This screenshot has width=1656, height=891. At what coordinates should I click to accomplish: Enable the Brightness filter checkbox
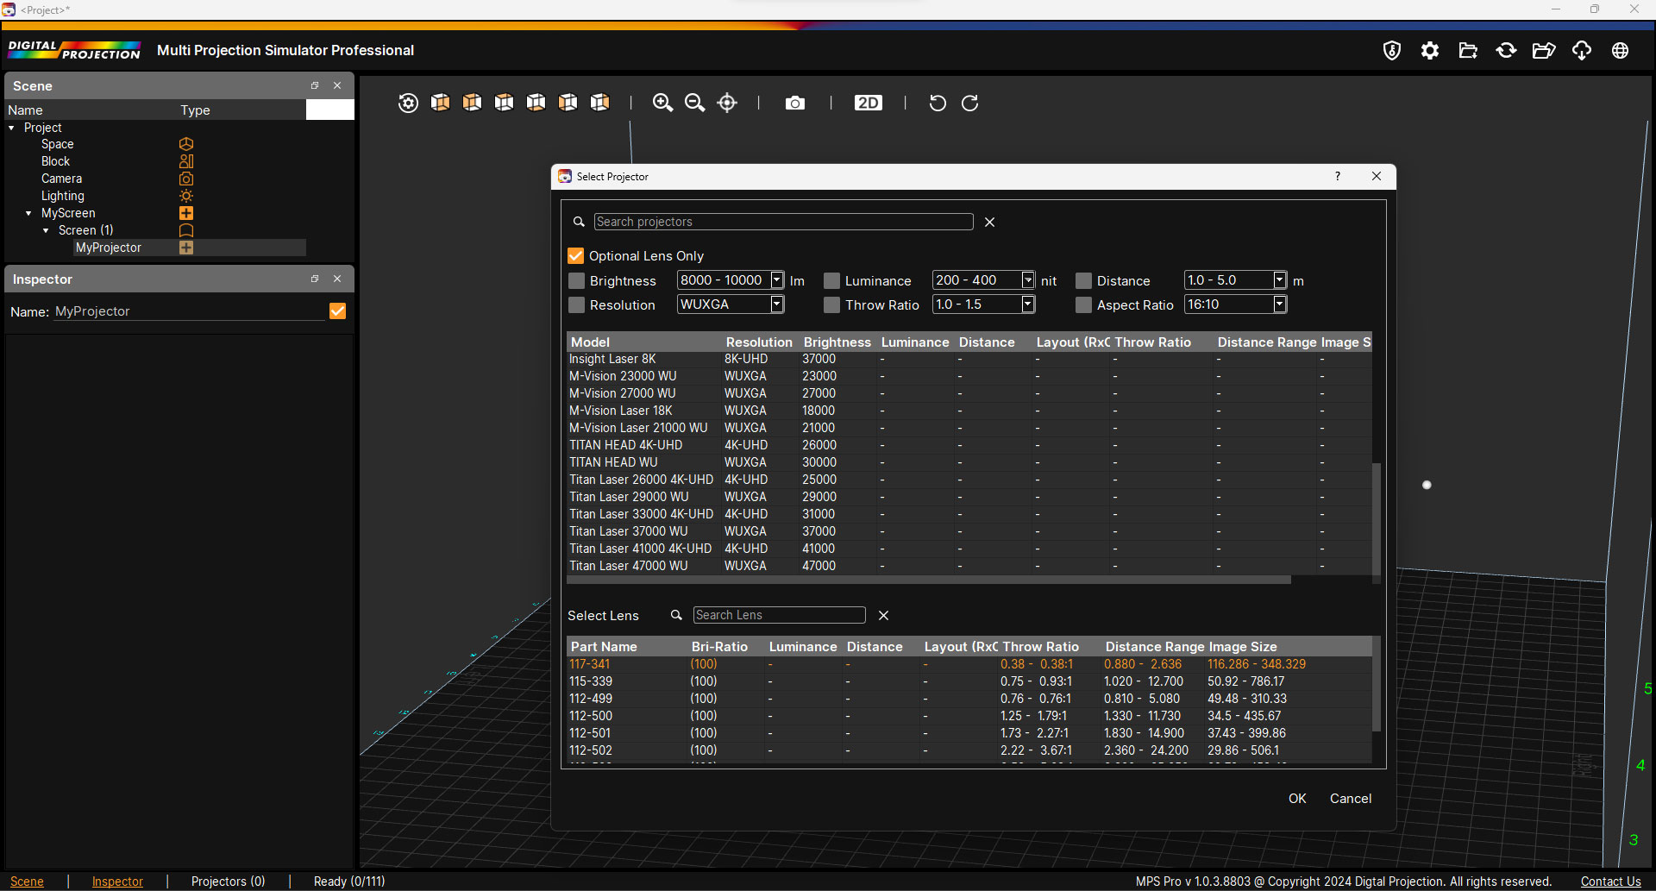pyautogui.click(x=577, y=280)
